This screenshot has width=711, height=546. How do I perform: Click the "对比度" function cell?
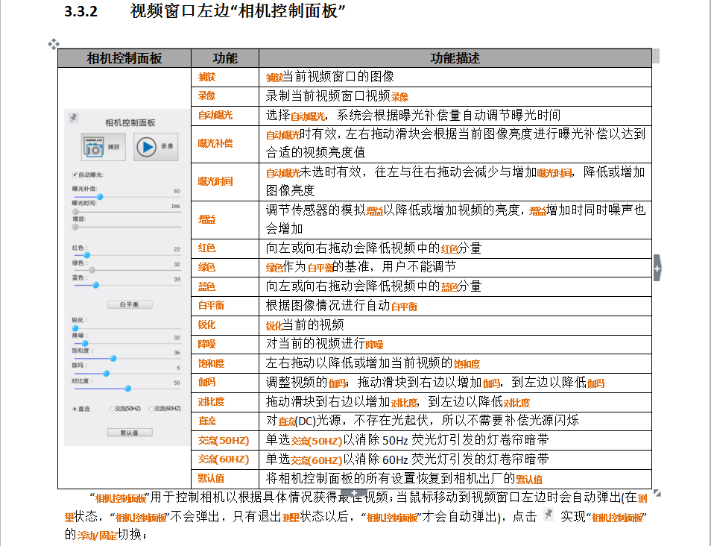tap(225, 402)
